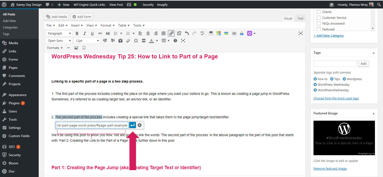The width and height of the screenshot is (383, 177).
Task: Click Add button for tags
Action: tap(364, 63)
